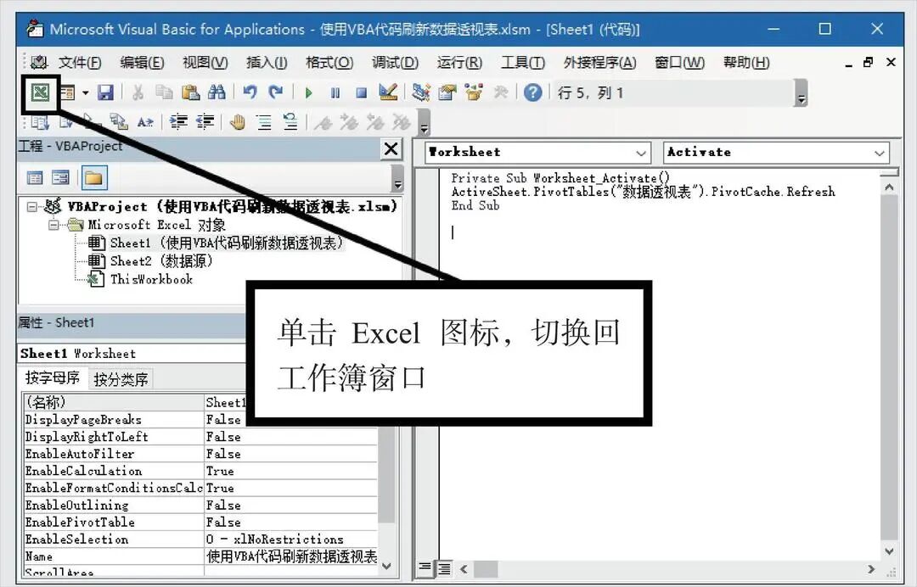Open the Activate procedure dropdown
The image size is (917, 587).
tap(776, 153)
